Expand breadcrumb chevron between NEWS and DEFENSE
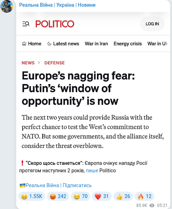 pos(39,62)
